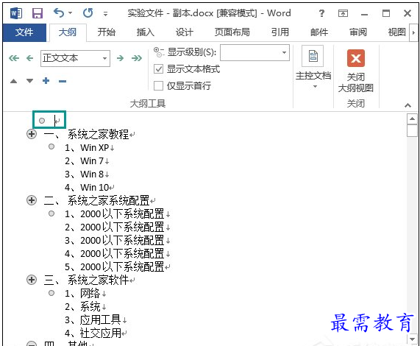
Task: Open the 文件 menu
Action: 24,32
